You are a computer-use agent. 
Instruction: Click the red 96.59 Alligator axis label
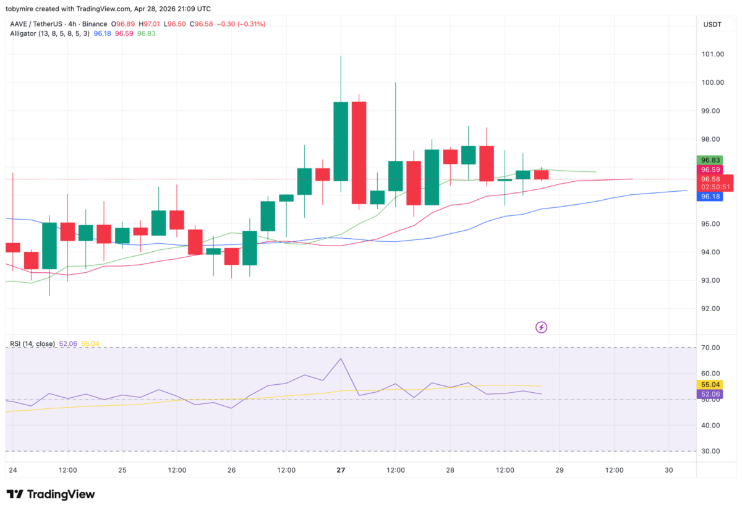click(710, 170)
